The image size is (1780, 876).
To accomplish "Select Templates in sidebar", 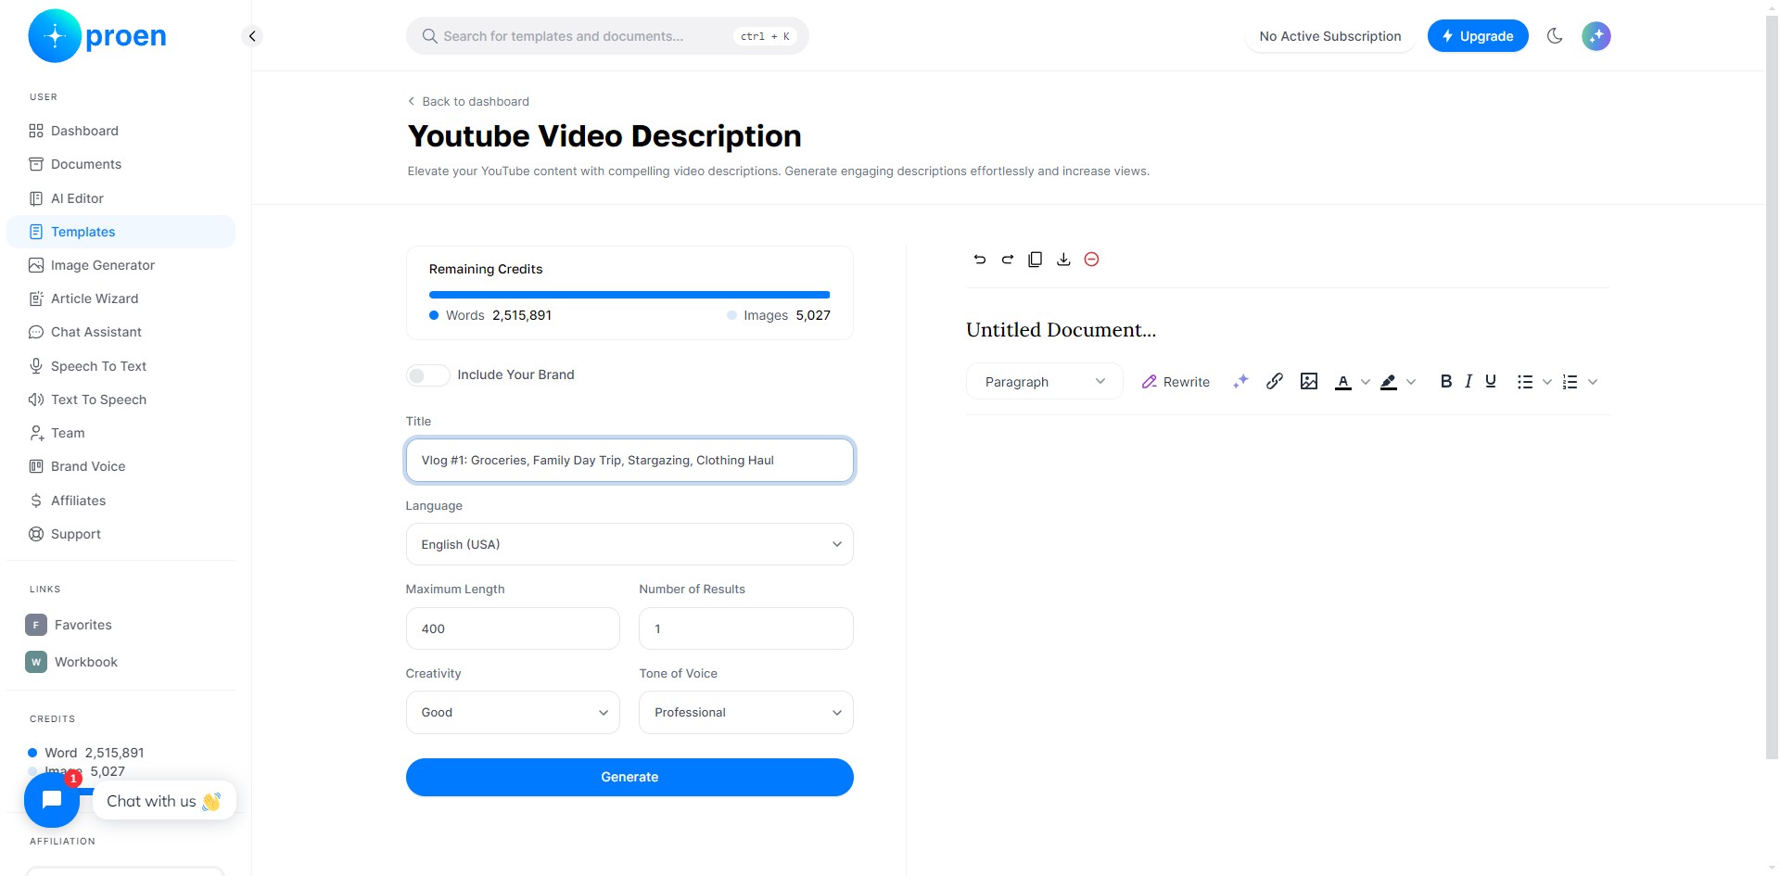I will click(x=121, y=232).
